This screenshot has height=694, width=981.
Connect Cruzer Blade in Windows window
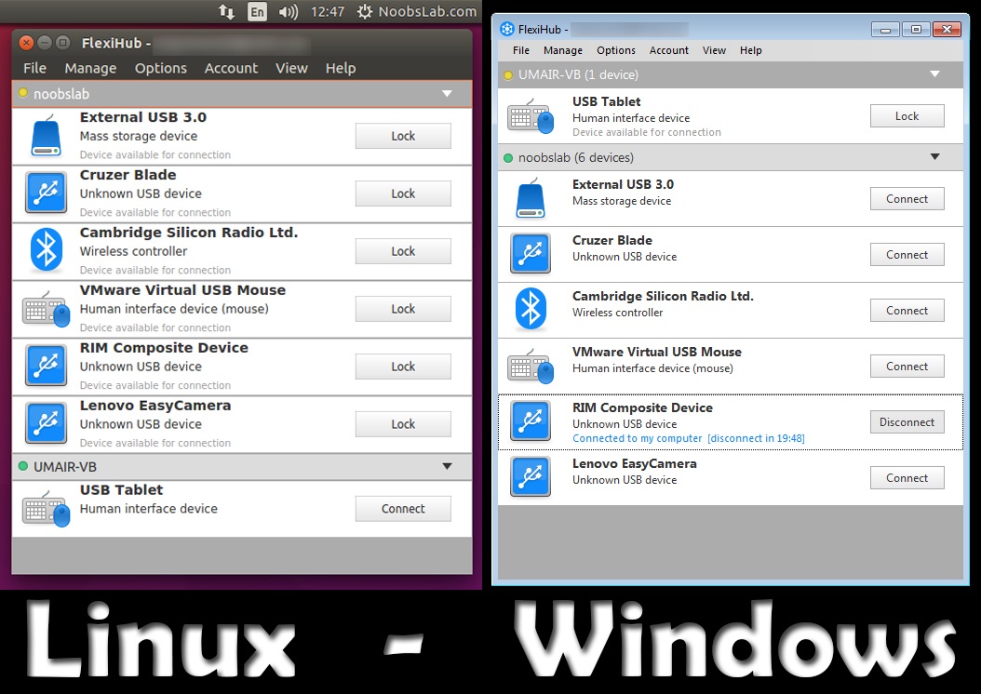click(907, 255)
